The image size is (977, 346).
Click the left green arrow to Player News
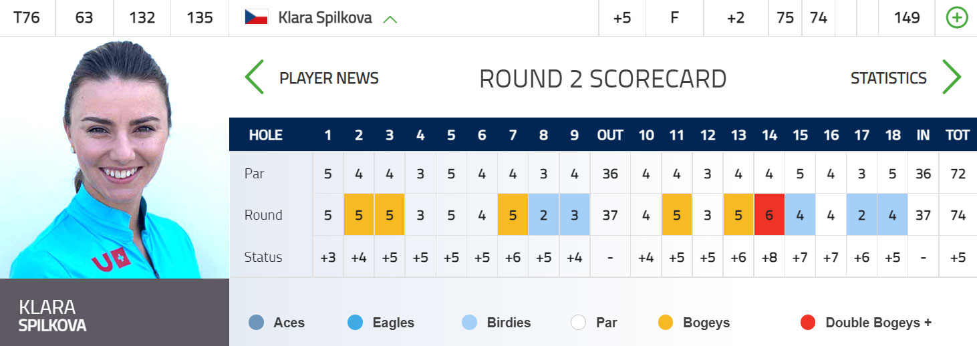[x=255, y=77]
